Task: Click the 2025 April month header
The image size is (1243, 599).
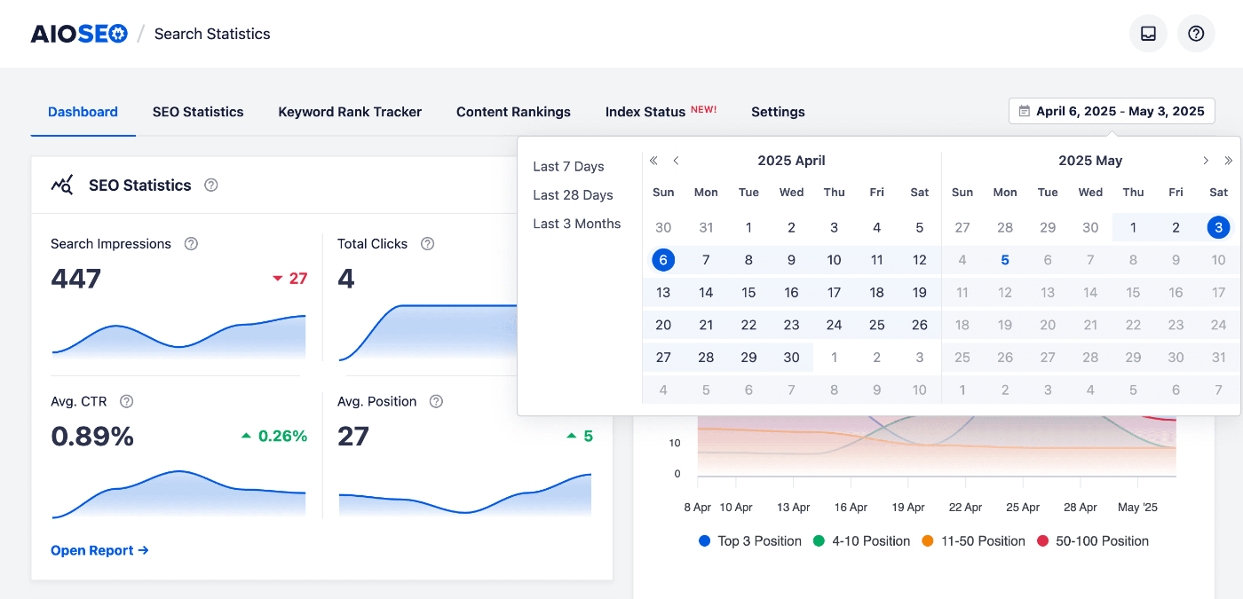Action: (x=791, y=161)
